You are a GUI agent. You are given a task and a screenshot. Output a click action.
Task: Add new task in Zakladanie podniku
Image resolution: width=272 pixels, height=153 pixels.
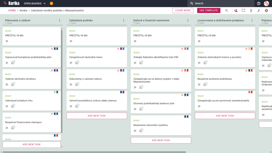tap(97, 116)
